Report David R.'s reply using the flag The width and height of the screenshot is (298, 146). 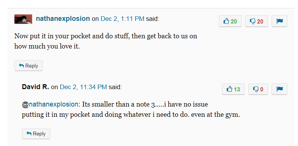click(279, 89)
